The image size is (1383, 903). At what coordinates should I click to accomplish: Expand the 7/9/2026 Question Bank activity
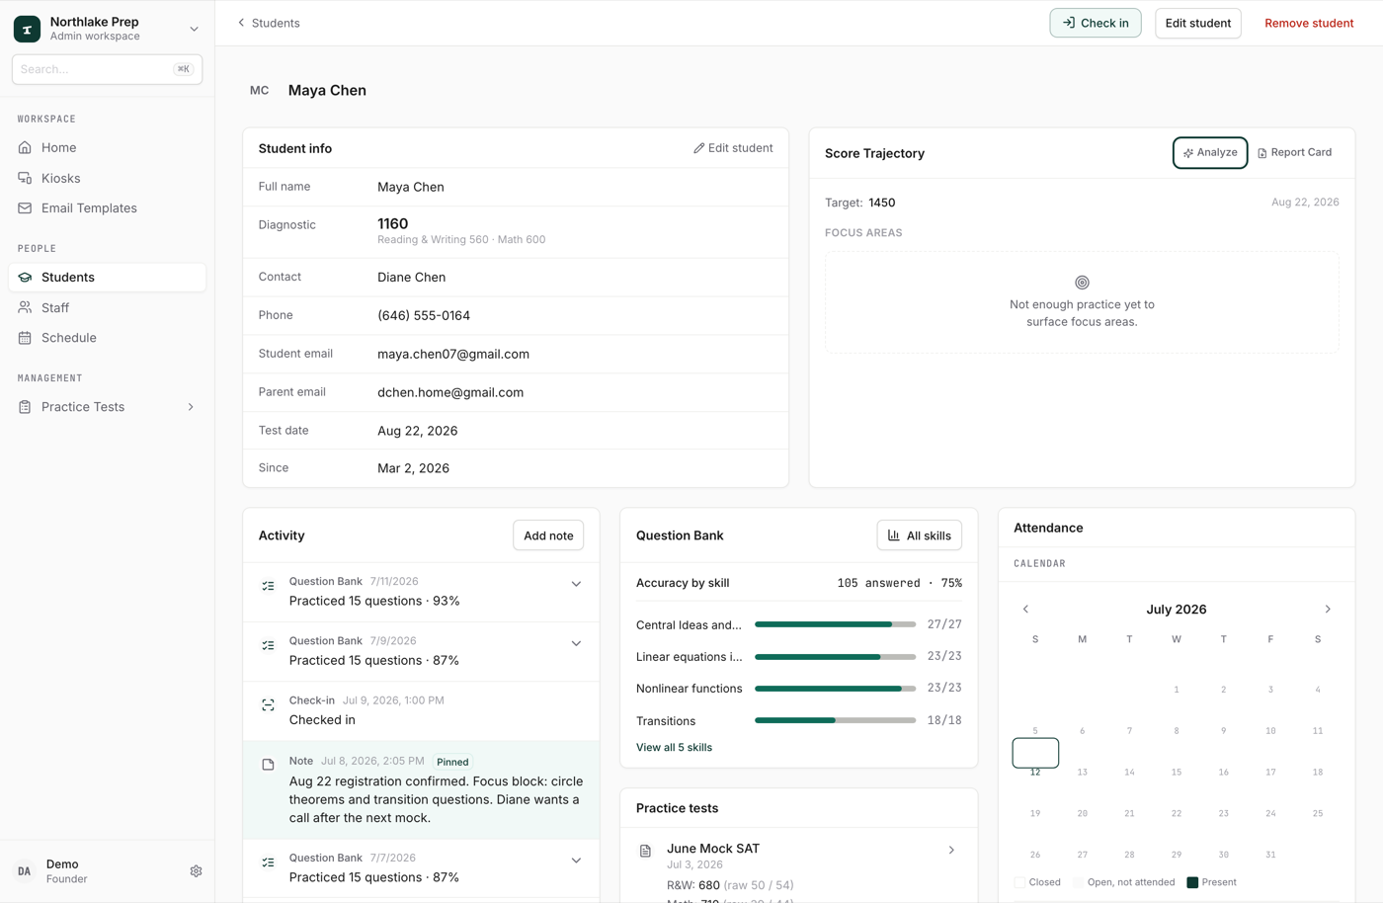point(576,643)
